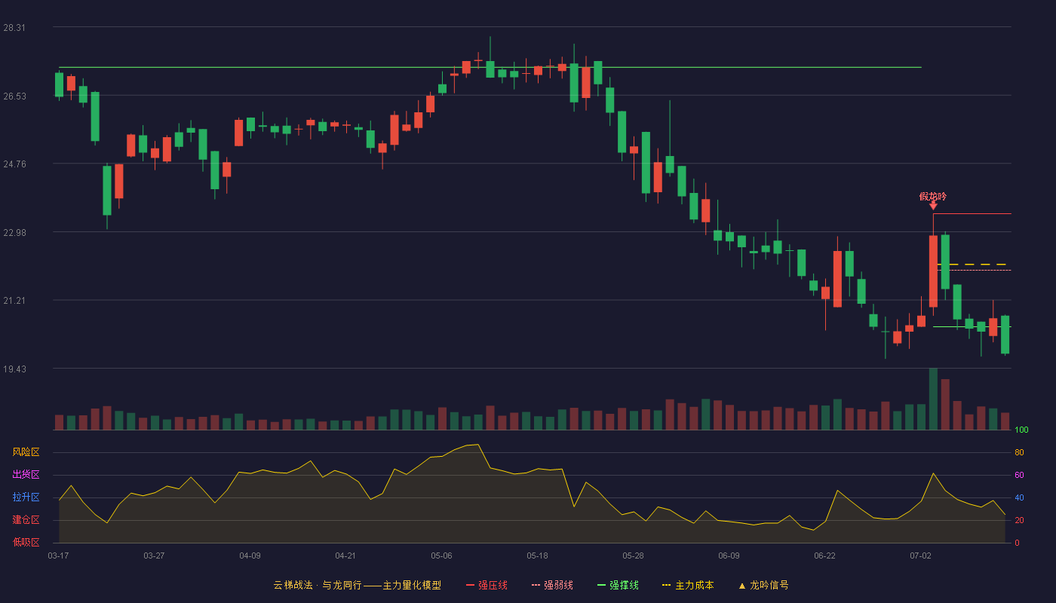Click the 24.76 price axis label
The height and width of the screenshot is (603, 1056).
(x=14, y=164)
